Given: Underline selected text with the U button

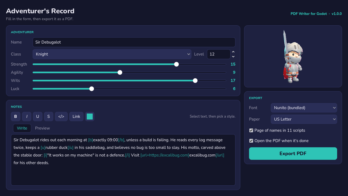Looking at the screenshot, I should [x=38, y=117].
